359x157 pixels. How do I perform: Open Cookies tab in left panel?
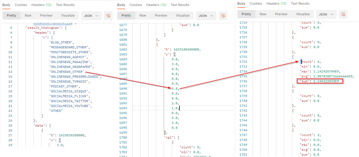(x=21, y=5)
